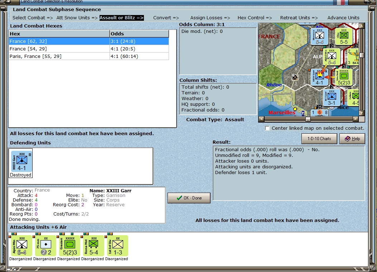Image resolution: width=377 pixels, height=272 pixels.
Task: Click the Alpini Mtn 5-4 counter on map
Action: click(x=332, y=57)
